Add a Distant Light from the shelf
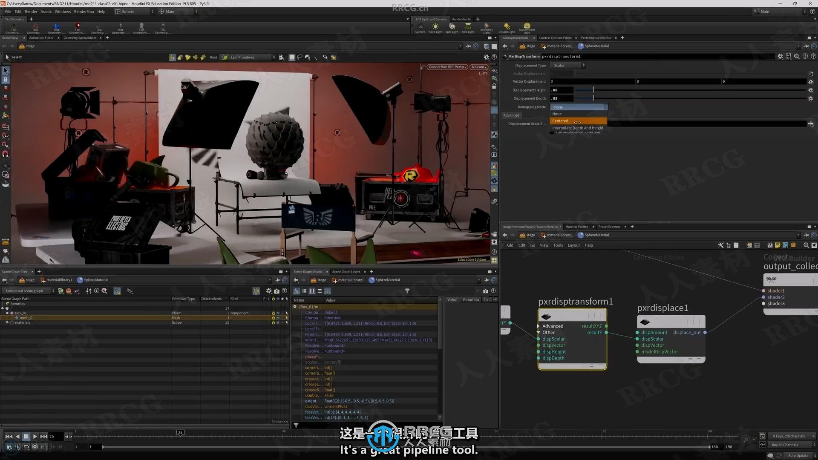 507,28
